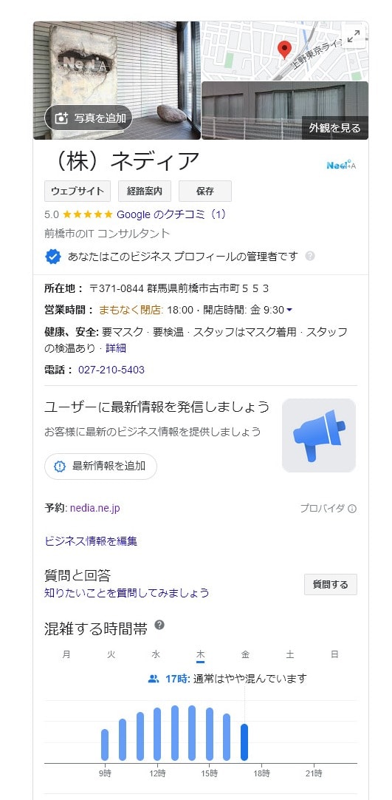This screenshot has height=800, width=392.
Task: Click the red map location pin
Action: (x=284, y=50)
